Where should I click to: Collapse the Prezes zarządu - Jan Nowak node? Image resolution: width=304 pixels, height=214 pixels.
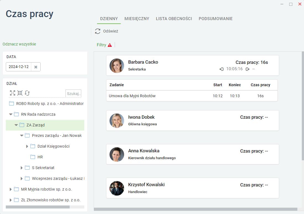point(22,136)
